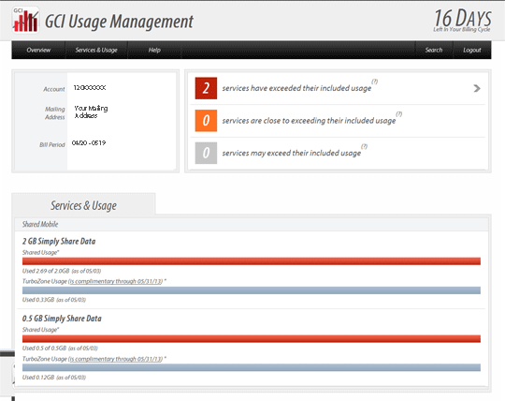Click red usage bar for 0.5 GB plan
Image resolution: width=505 pixels, height=401 pixels.
(x=252, y=338)
